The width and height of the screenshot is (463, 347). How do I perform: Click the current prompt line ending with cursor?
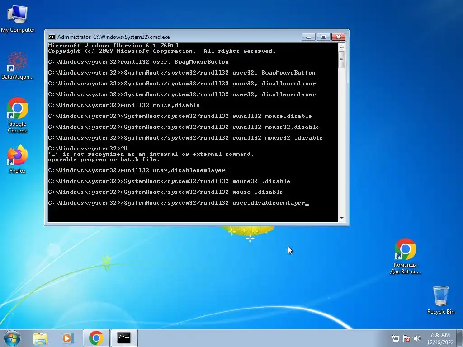(178, 203)
